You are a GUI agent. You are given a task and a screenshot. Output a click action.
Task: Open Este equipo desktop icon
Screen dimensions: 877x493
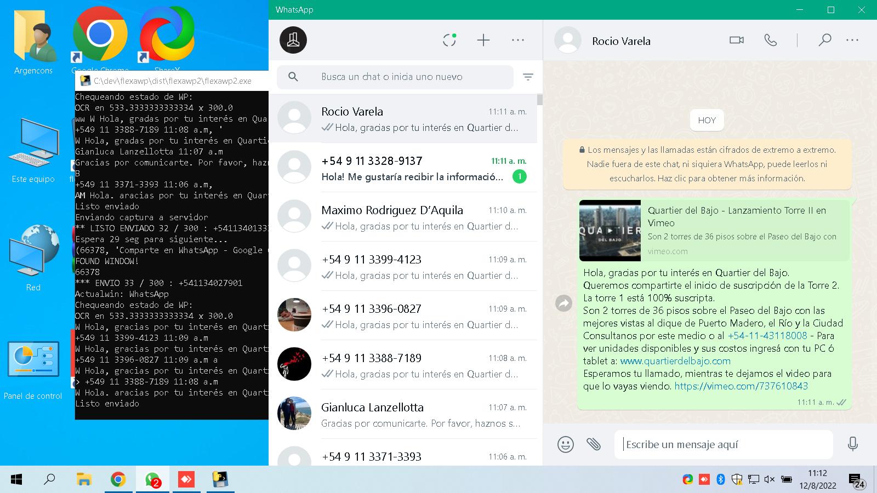point(33,150)
